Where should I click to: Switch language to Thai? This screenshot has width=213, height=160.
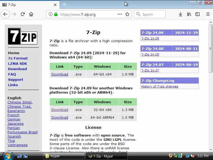coord(11,141)
